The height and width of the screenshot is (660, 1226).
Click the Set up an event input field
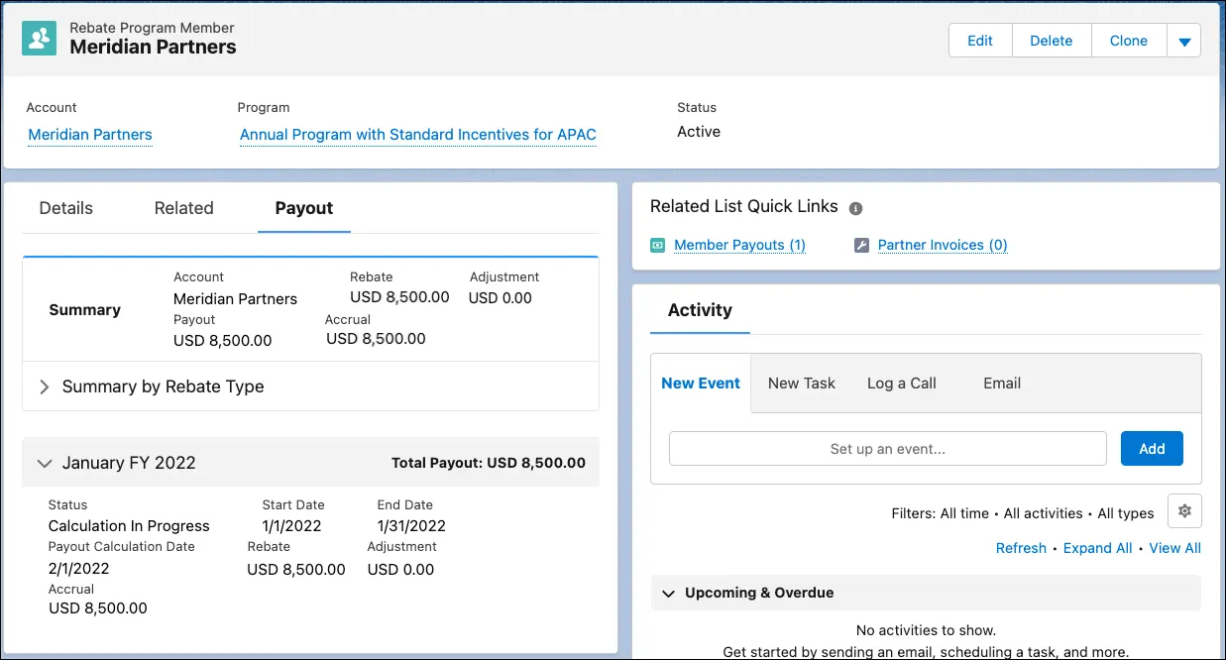888,449
